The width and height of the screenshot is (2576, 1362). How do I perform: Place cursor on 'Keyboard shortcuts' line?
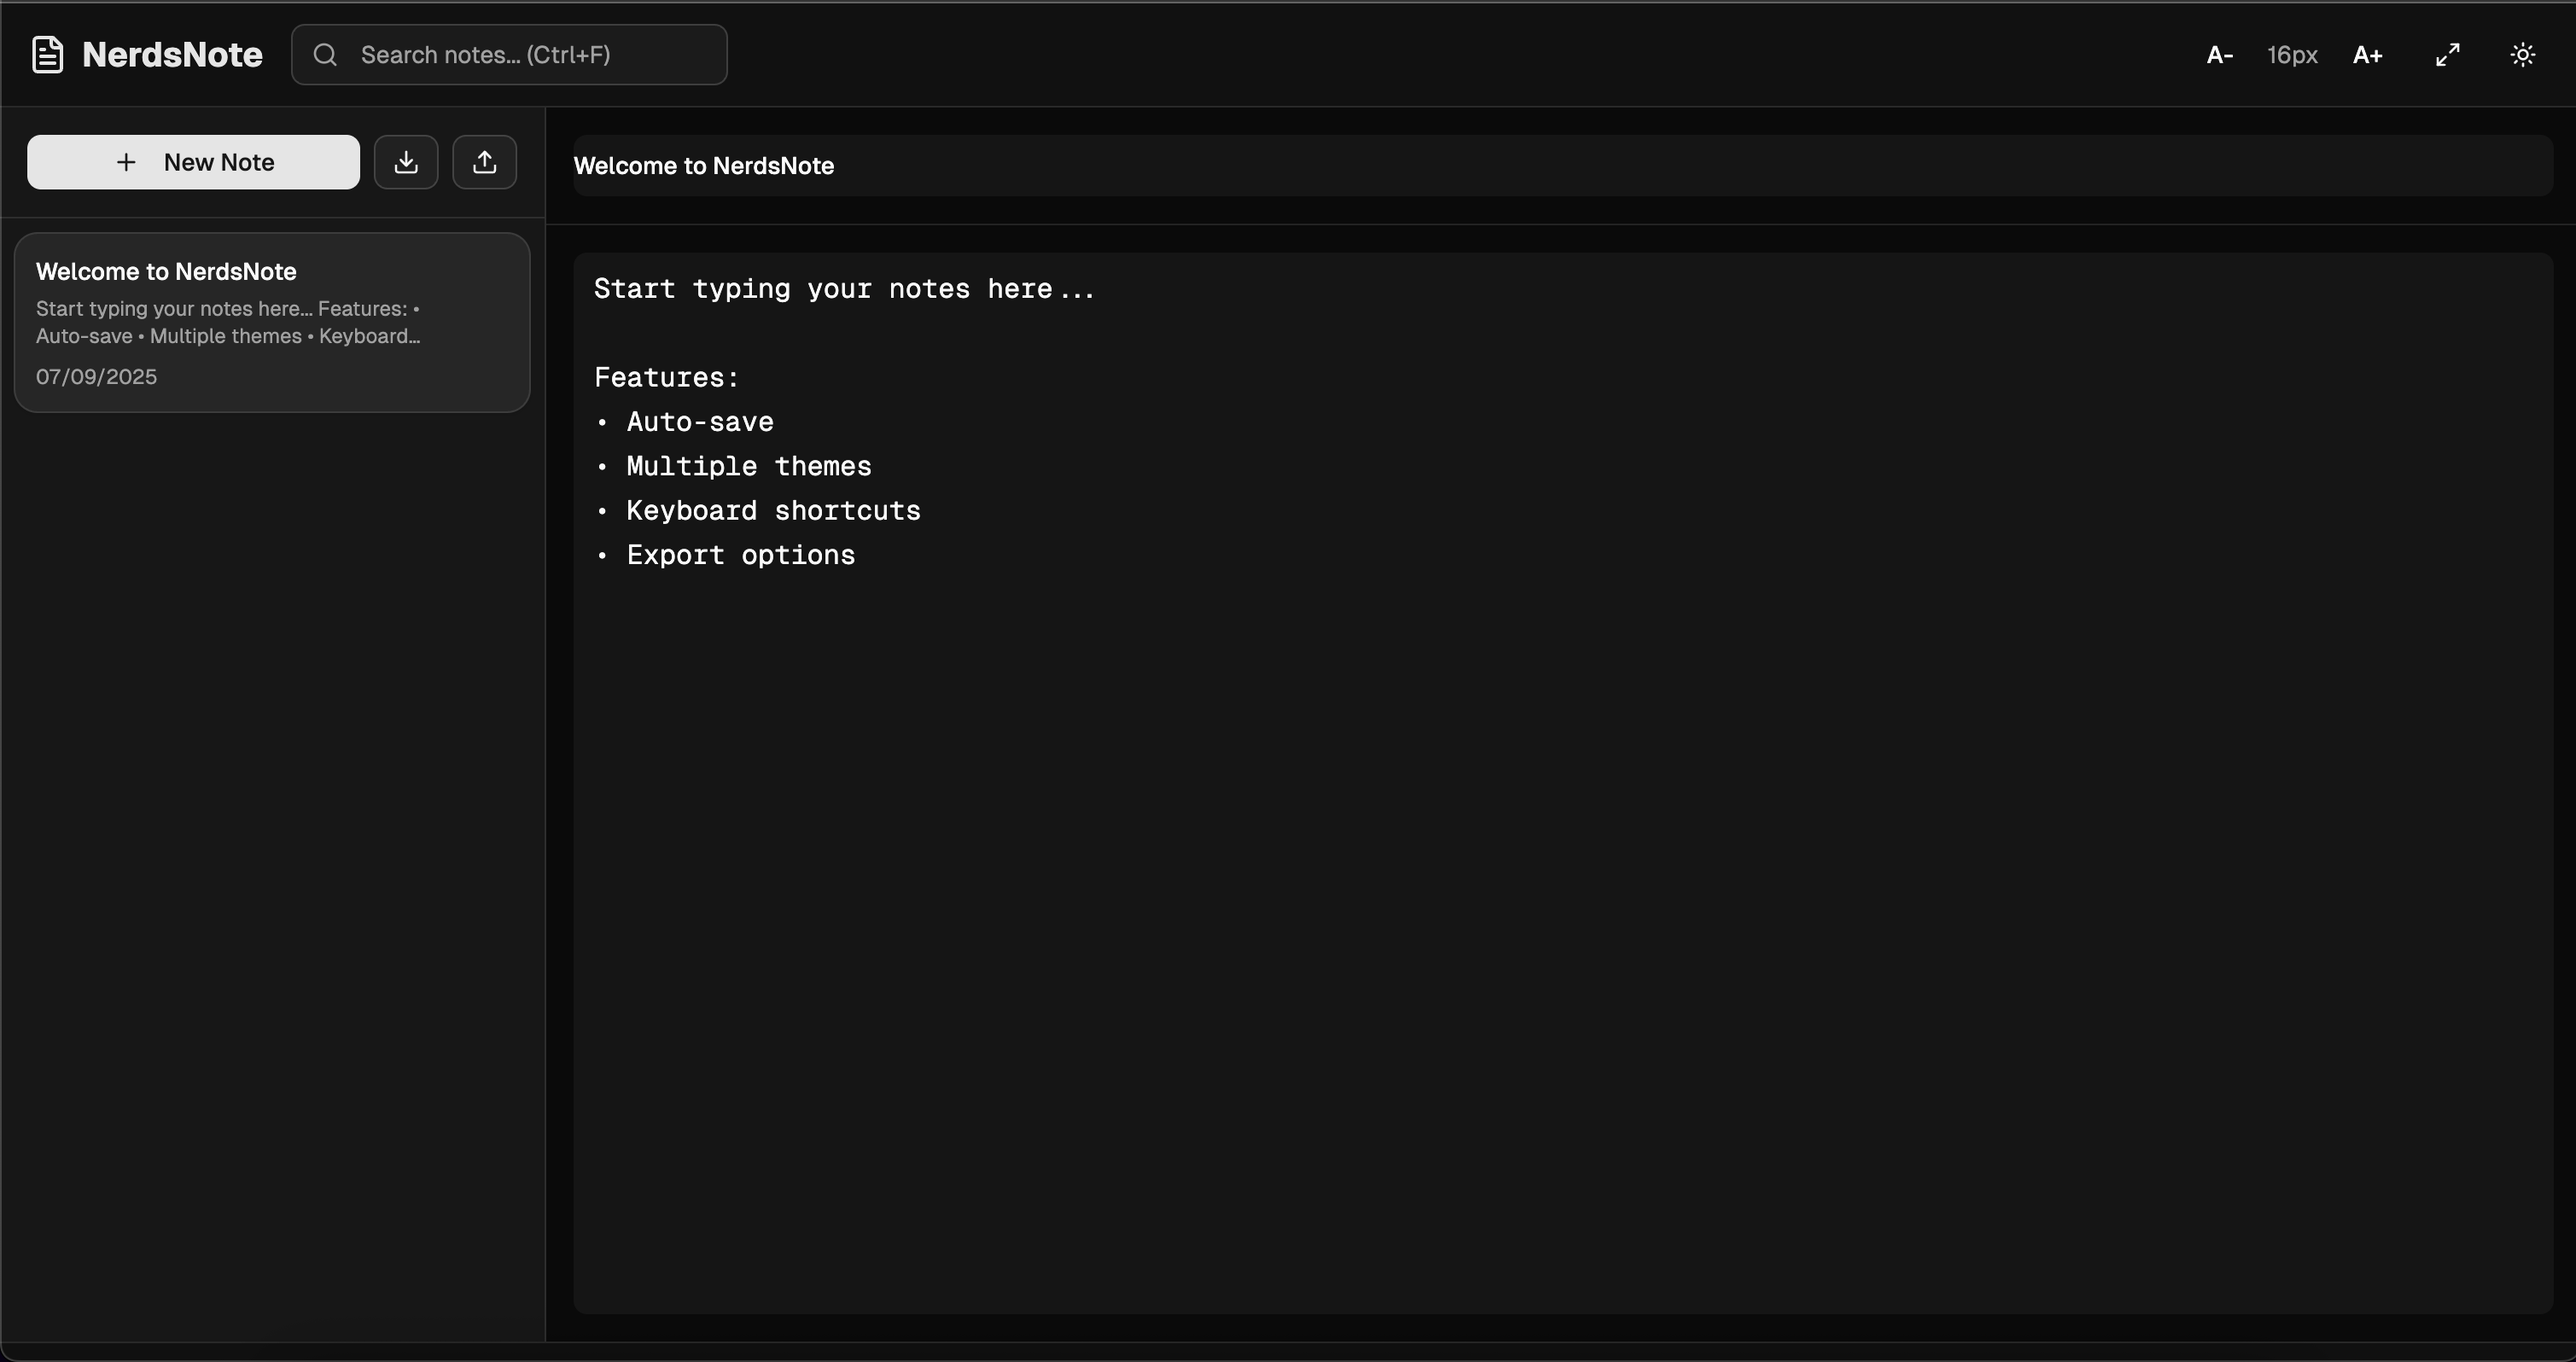click(x=772, y=511)
